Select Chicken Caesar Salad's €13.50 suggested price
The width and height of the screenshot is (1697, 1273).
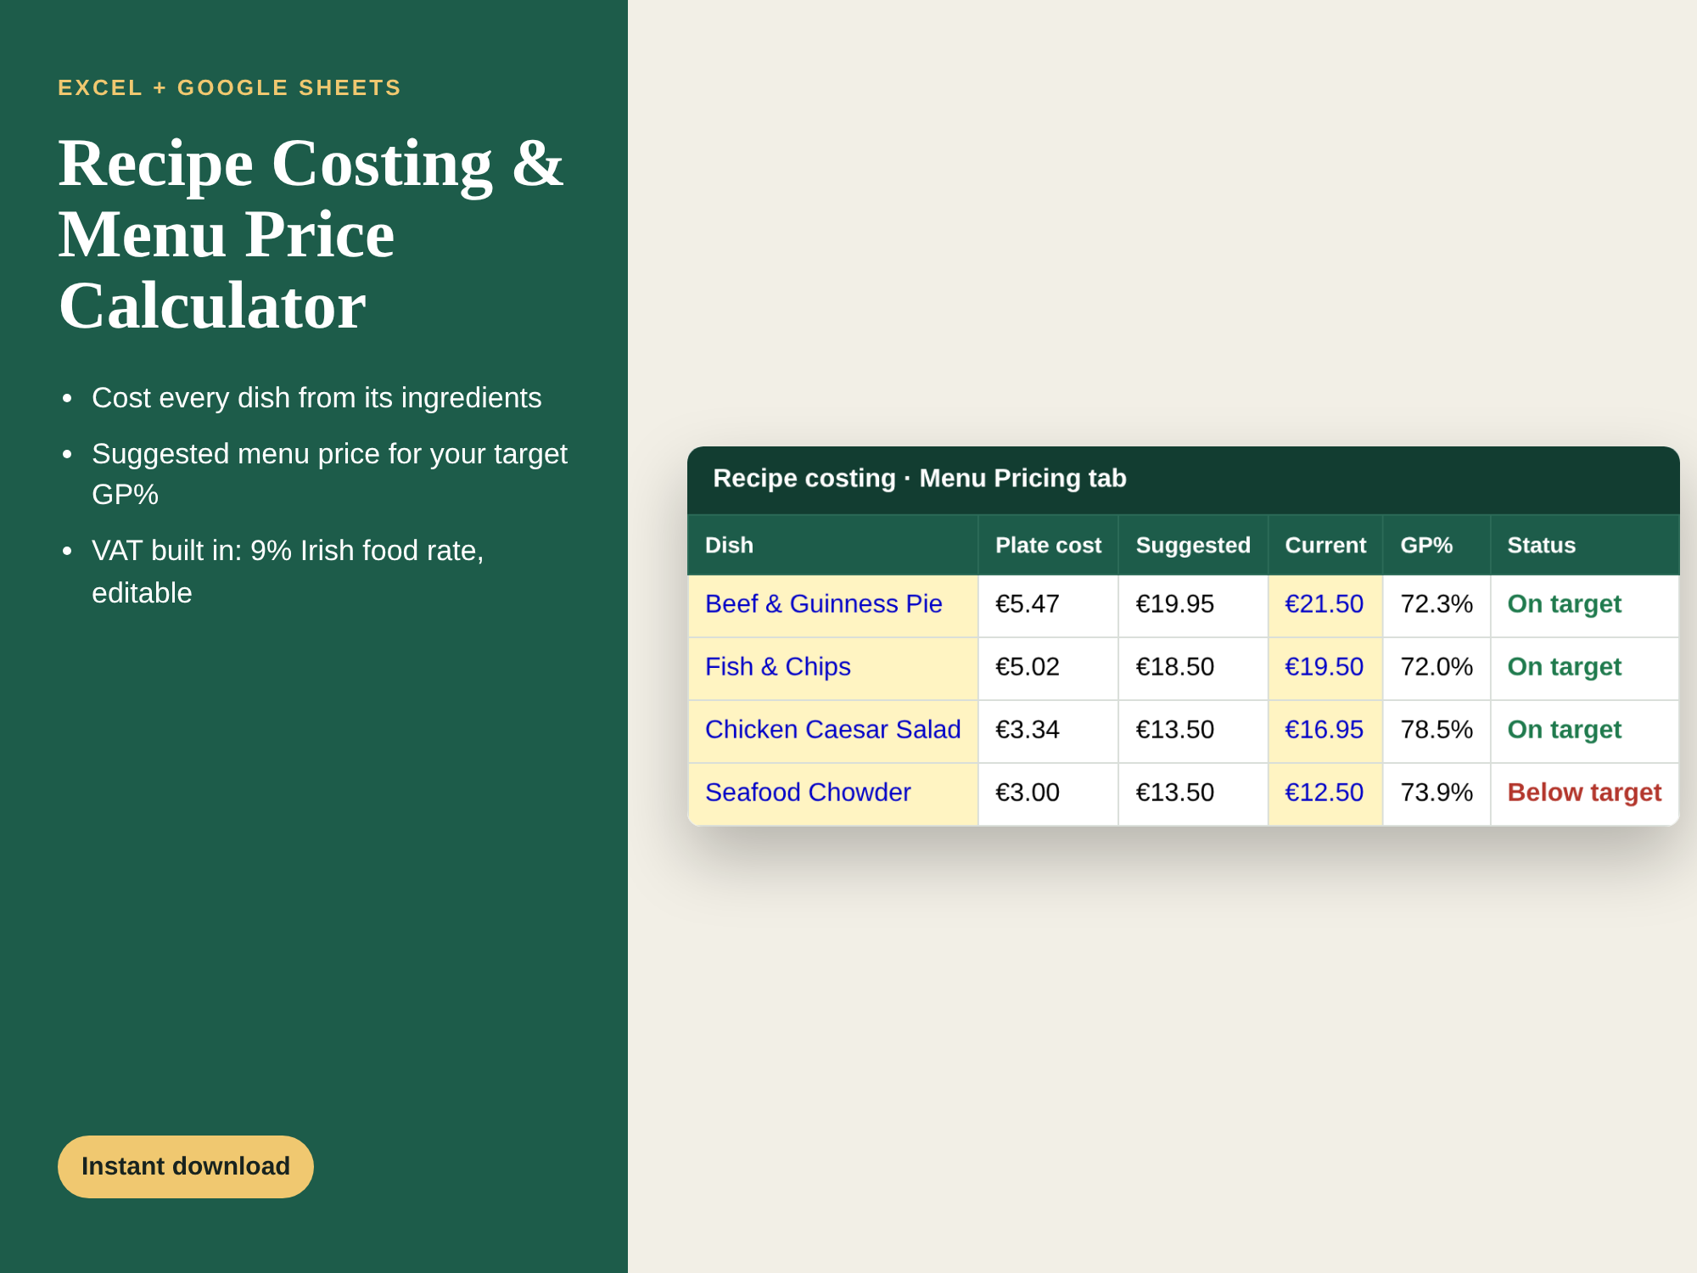[1193, 732]
